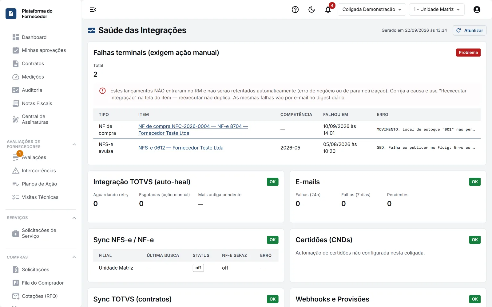Open the user account avatar icon
492x307 pixels.
point(477,10)
